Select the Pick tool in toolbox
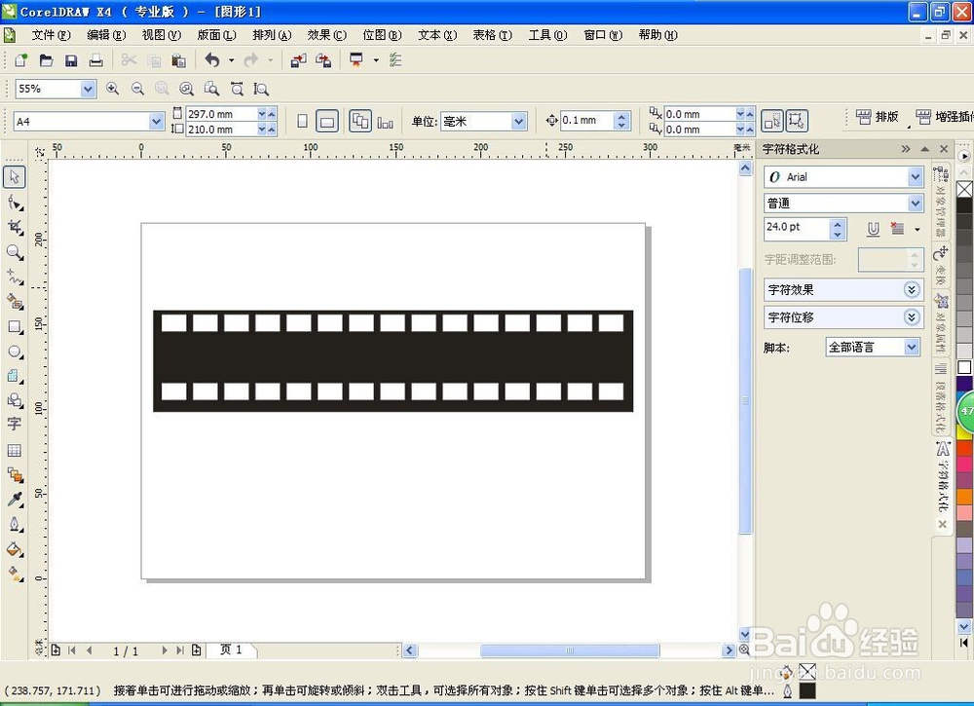The image size is (974, 706). click(x=15, y=177)
